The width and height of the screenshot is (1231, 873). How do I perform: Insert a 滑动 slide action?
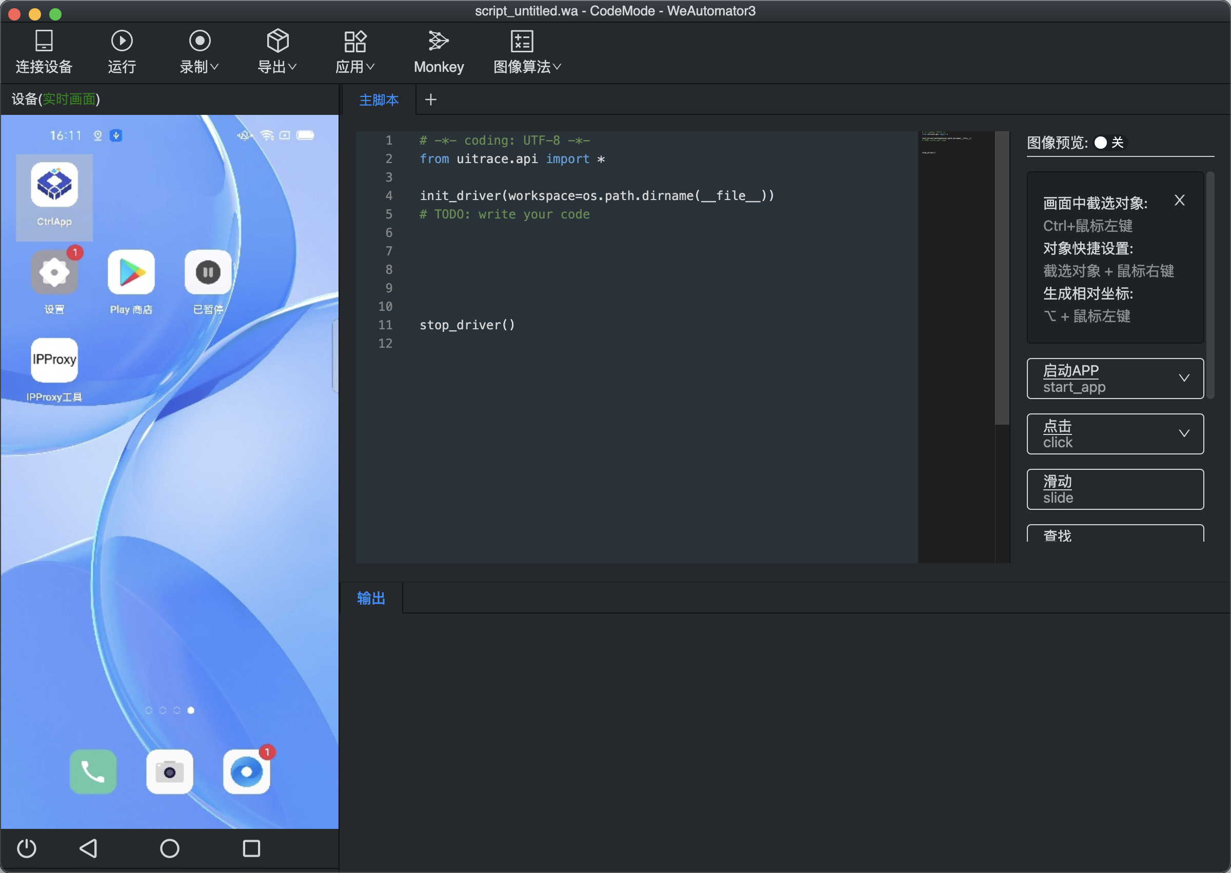point(1115,489)
